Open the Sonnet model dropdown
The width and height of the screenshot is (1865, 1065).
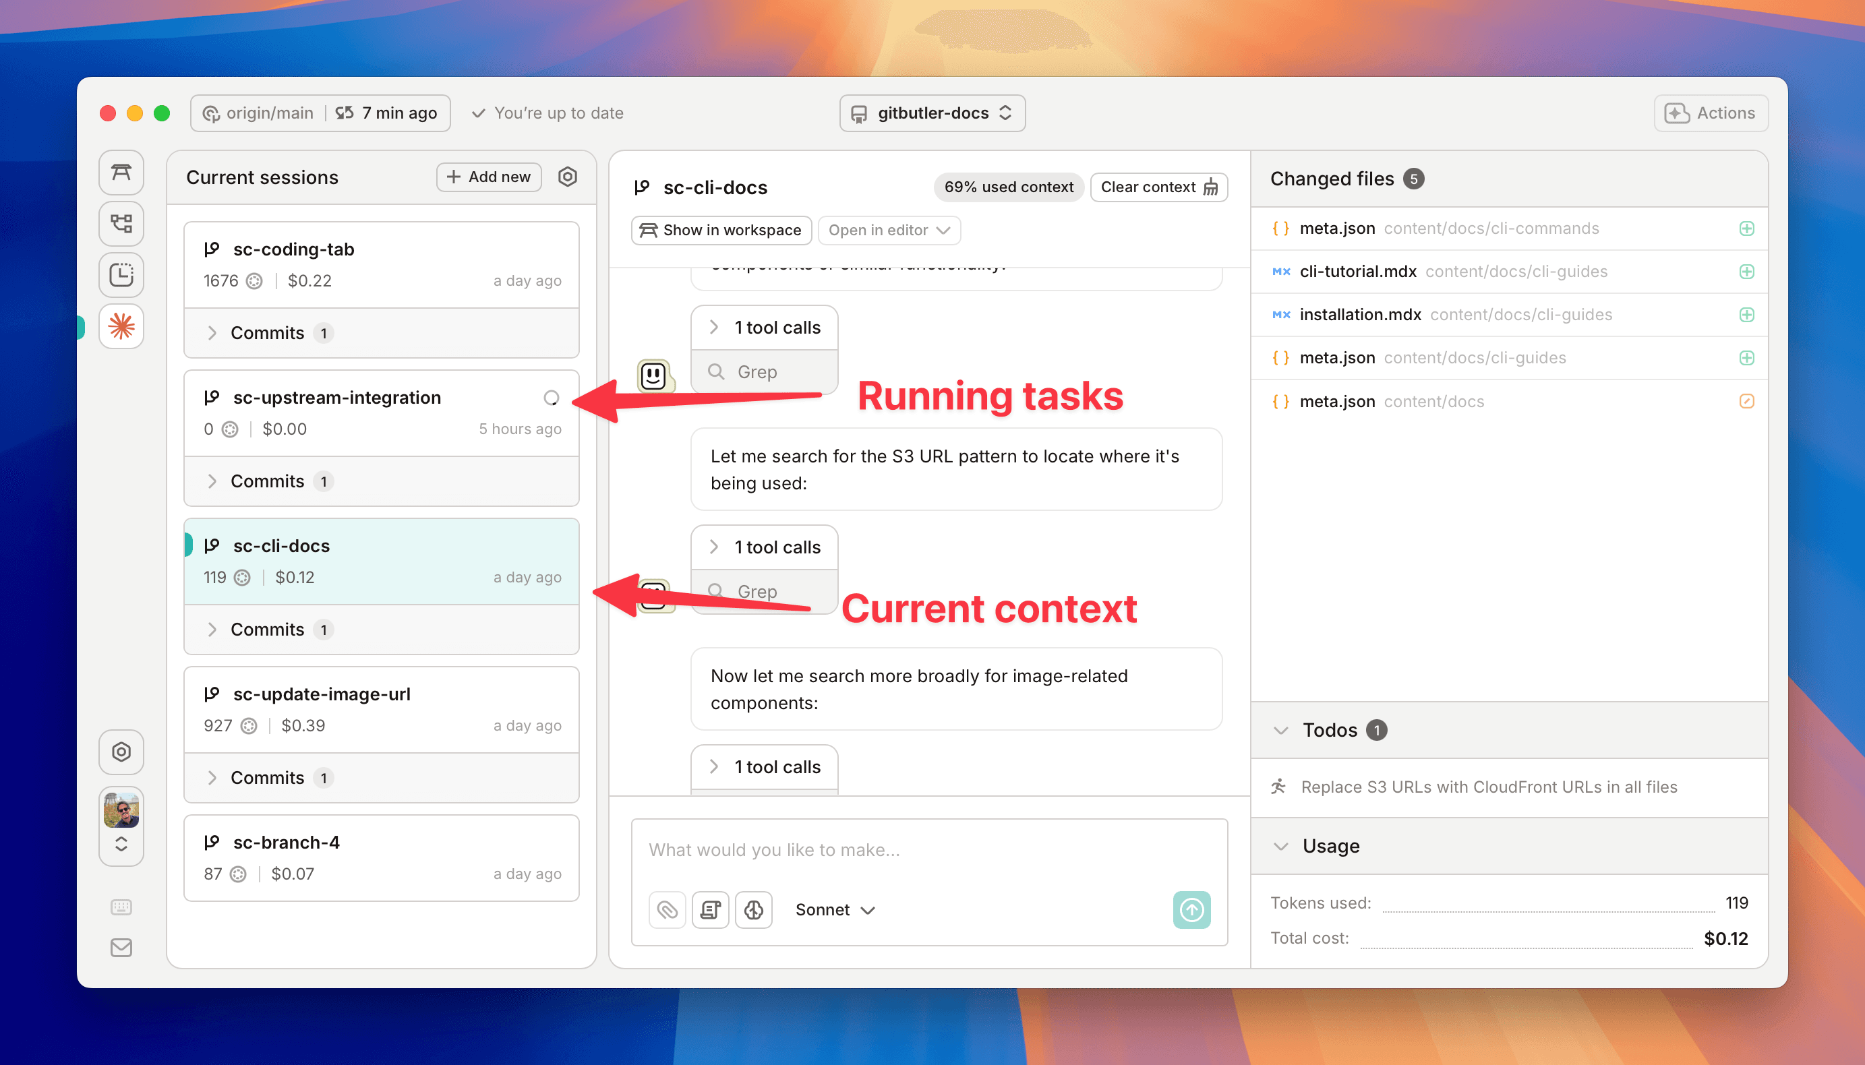coord(834,909)
